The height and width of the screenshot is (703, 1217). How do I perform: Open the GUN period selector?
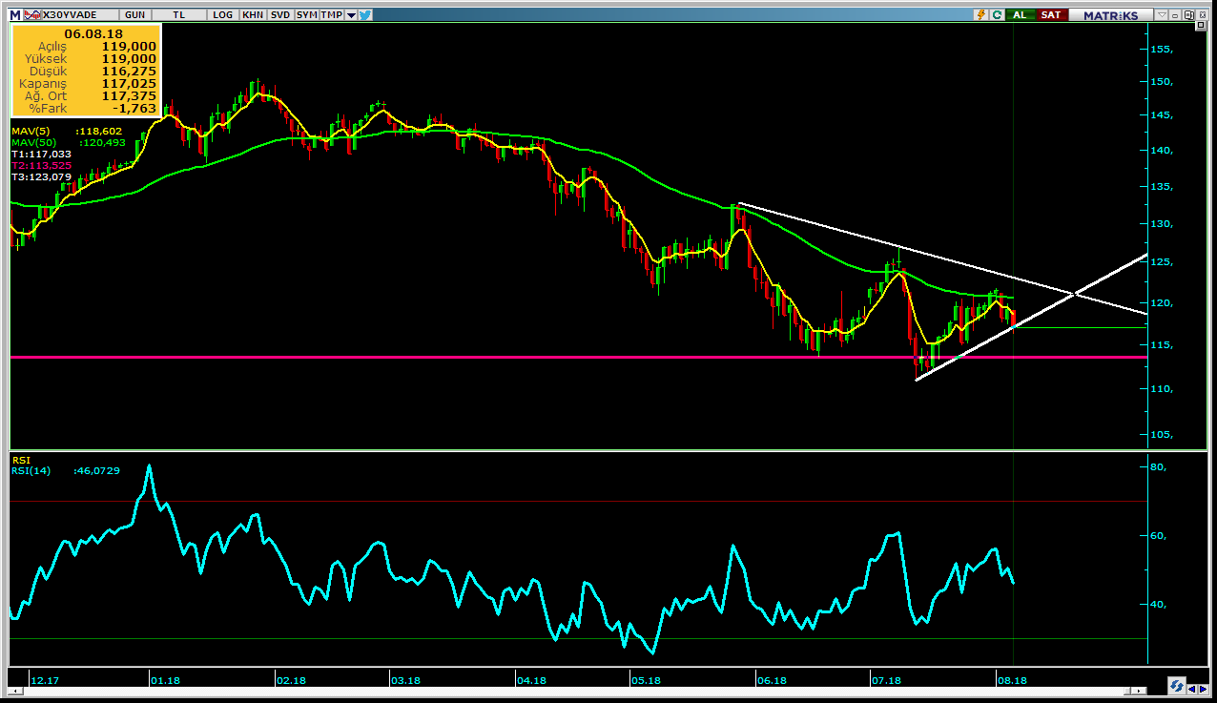[135, 14]
